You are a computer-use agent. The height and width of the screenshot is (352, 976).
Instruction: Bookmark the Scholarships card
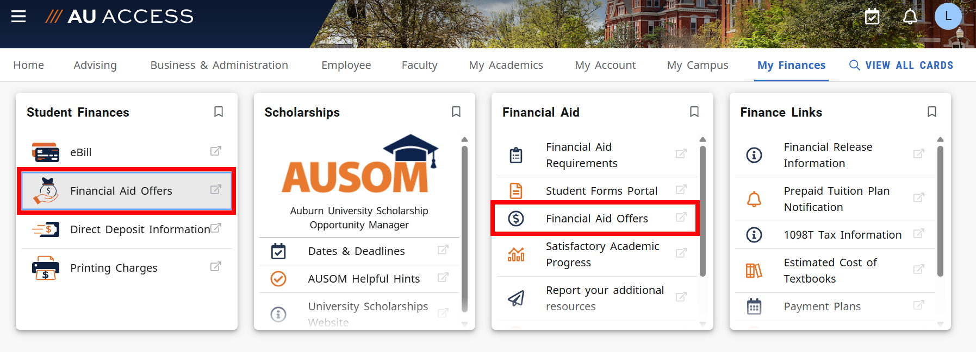(x=456, y=112)
